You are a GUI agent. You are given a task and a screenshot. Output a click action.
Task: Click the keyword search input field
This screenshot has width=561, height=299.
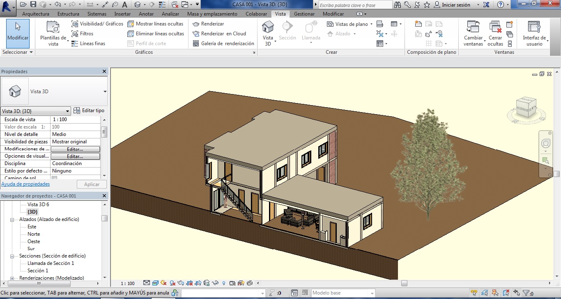[x=355, y=5]
